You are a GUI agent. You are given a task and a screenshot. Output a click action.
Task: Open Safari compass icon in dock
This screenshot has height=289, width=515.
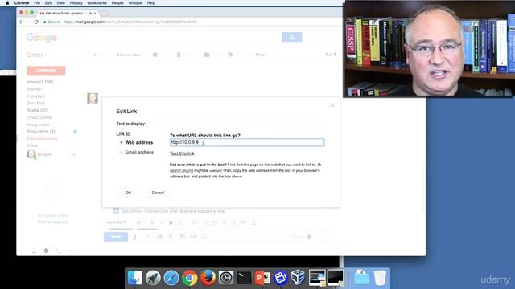(x=171, y=278)
